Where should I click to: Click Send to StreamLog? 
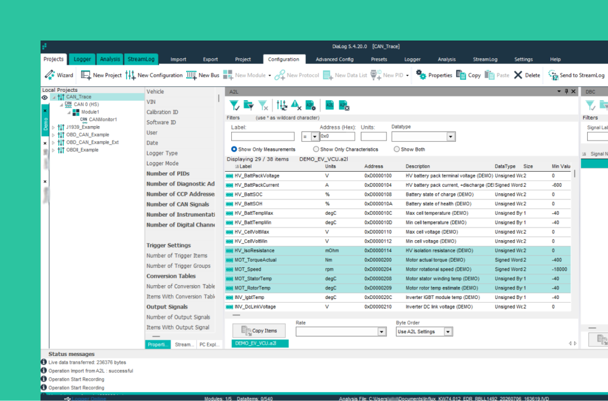576,75
